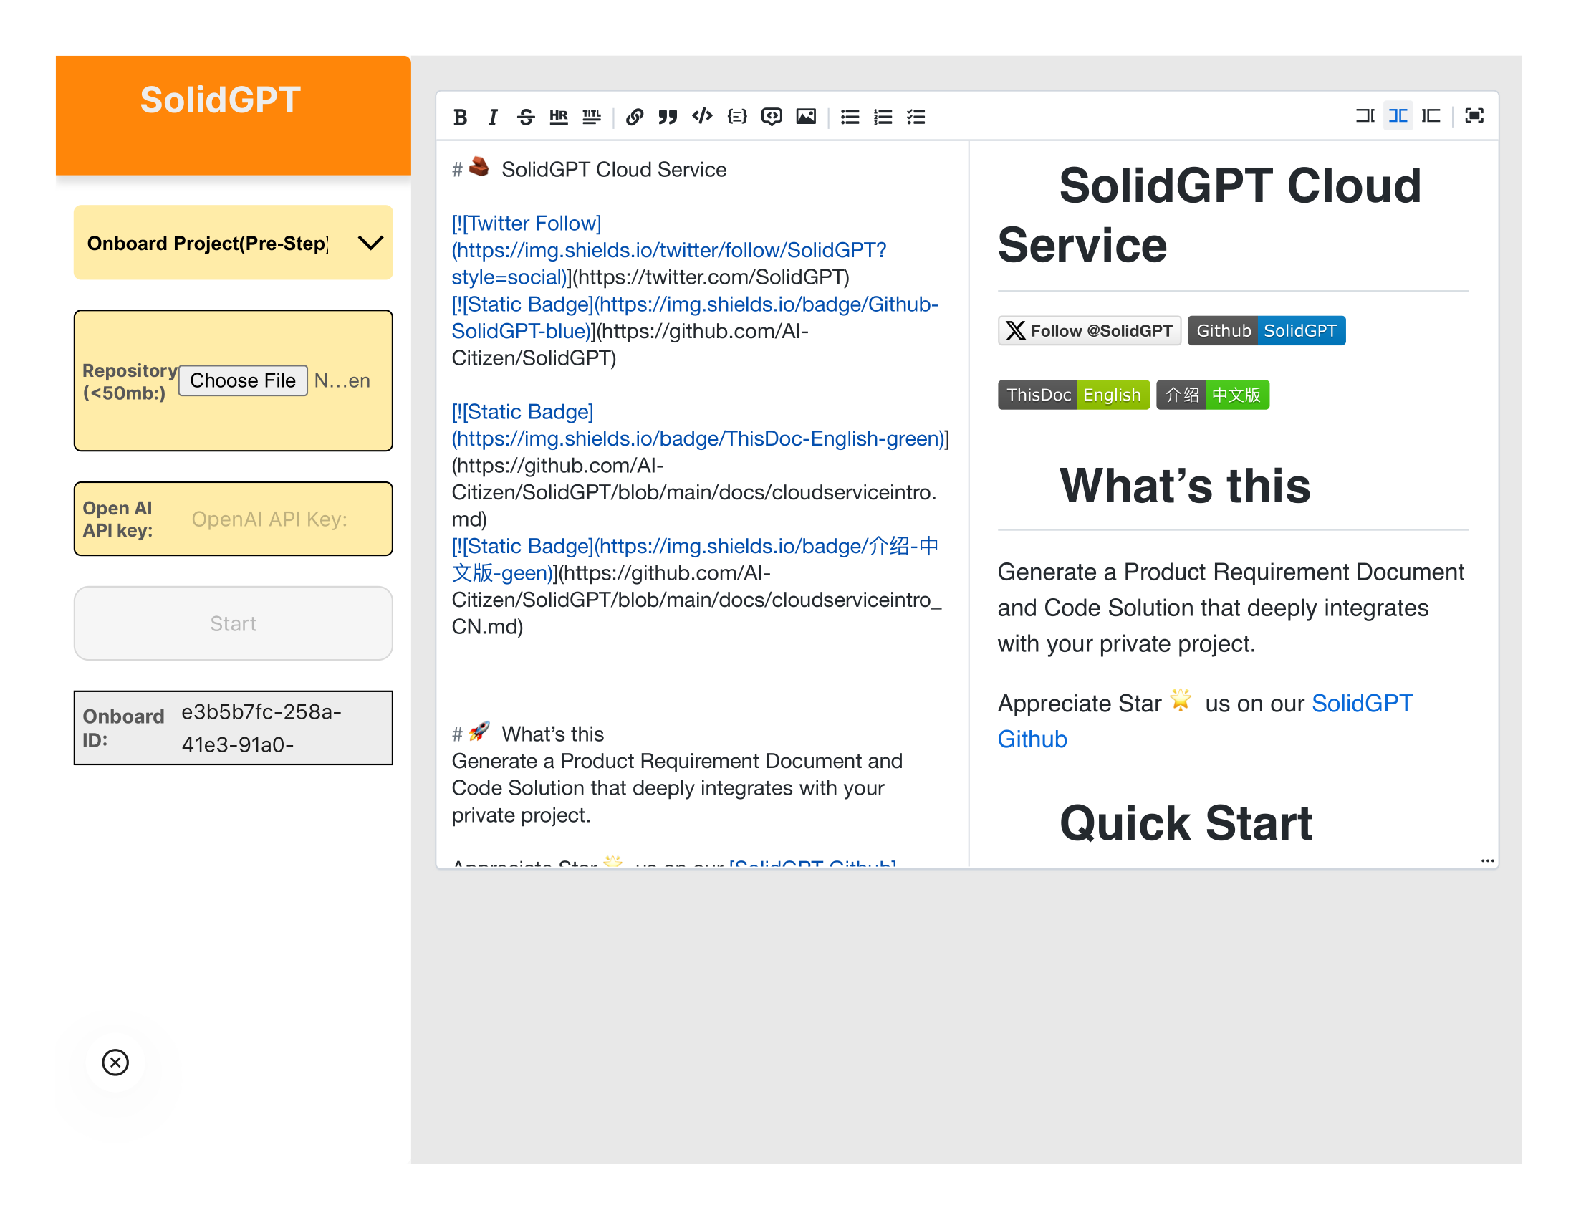
Task: Open the Chinese version 中文版 badge
Action: pyautogui.click(x=1212, y=395)
